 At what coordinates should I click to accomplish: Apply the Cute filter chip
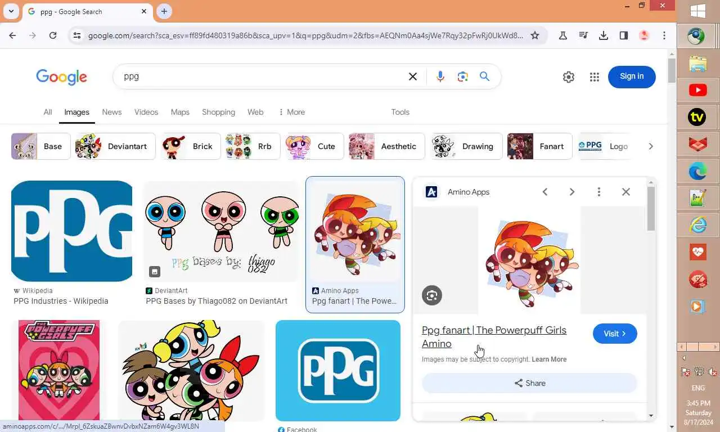[x=314, y=146]
